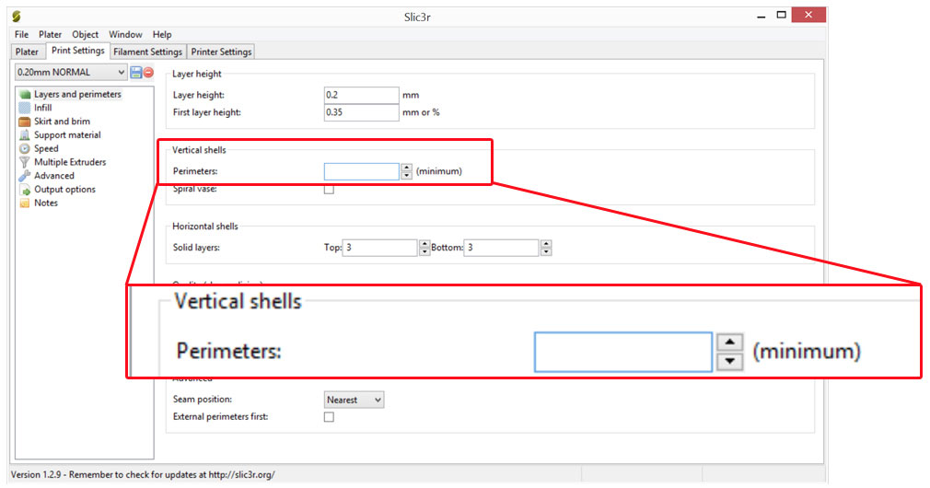Viewport: 930px width, 488px height.
Task: Click the First layer height field
Action: pos(361,112)
